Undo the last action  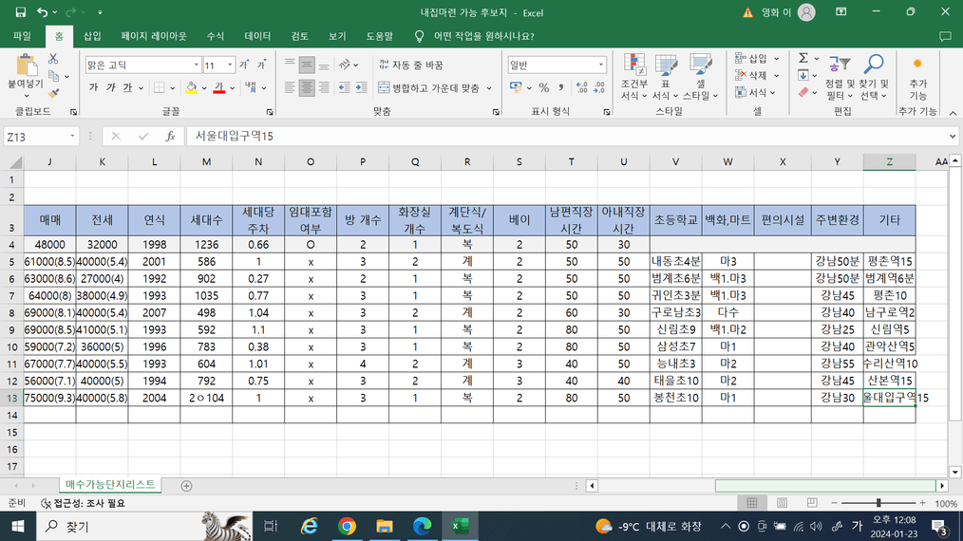[42, 12]
